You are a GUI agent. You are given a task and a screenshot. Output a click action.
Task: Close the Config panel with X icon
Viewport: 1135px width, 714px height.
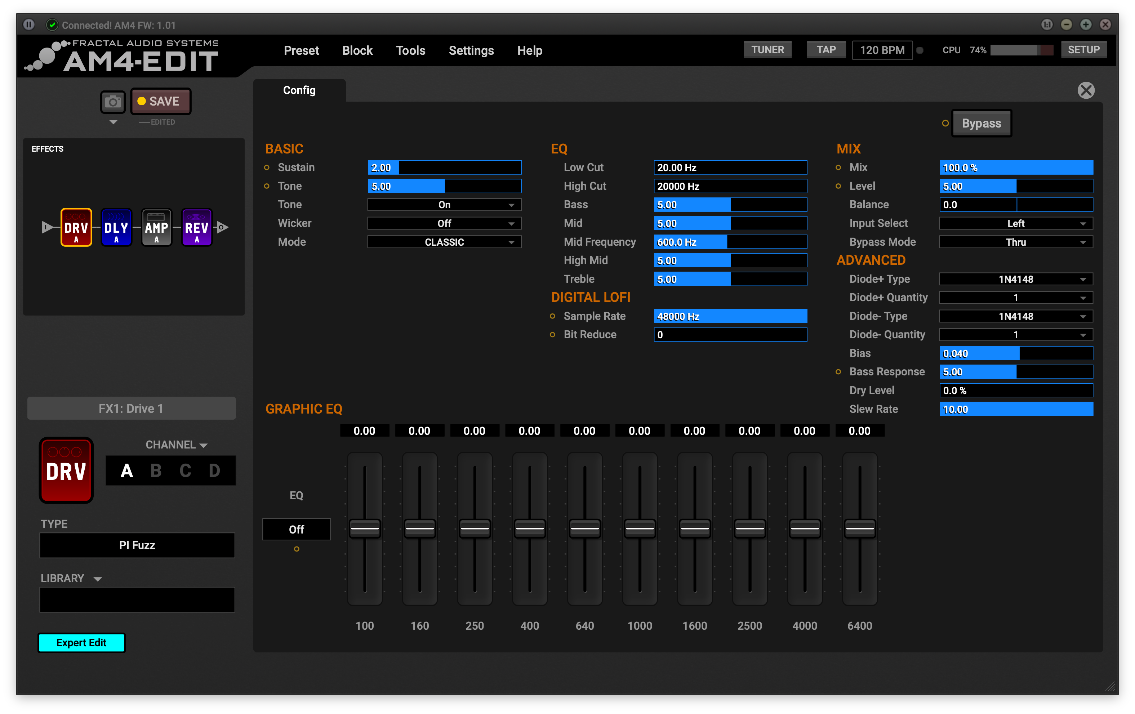[x=1086, y=90]
